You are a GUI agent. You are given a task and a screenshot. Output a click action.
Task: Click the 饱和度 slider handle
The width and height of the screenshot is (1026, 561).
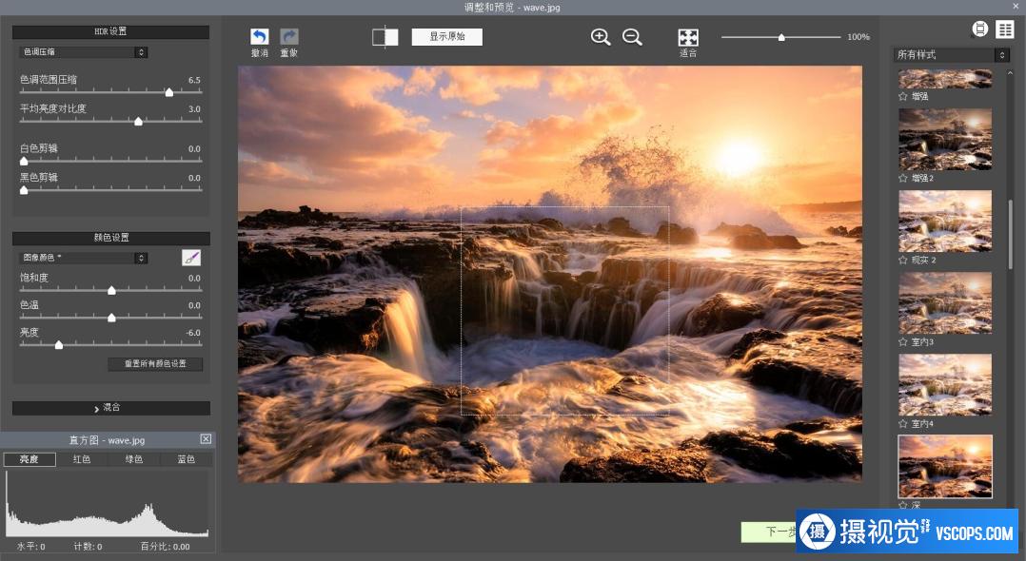point(111,290)
